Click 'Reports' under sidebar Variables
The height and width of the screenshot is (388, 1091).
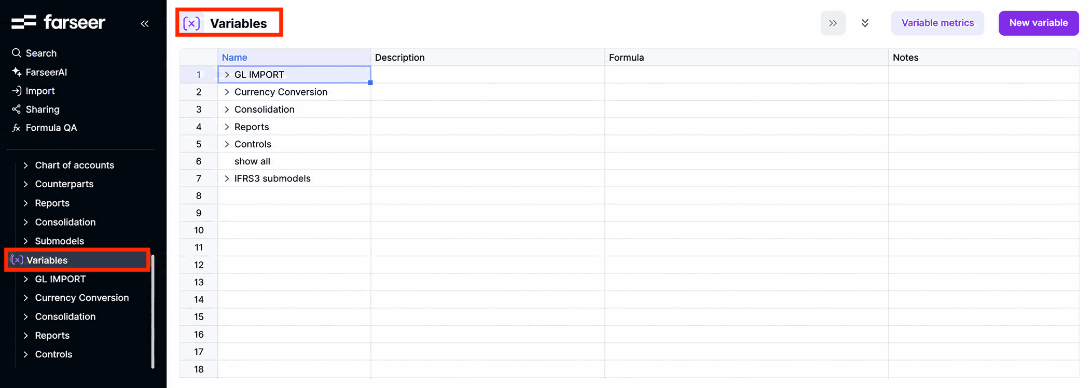pyautogui.click(x=52, y=336)
